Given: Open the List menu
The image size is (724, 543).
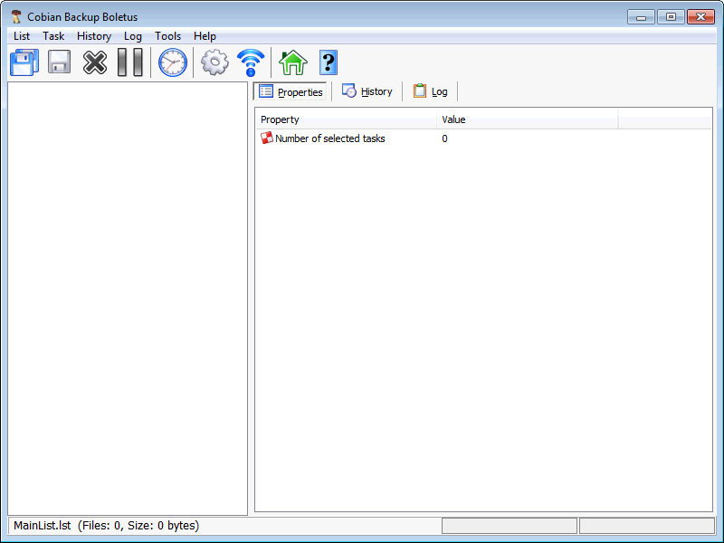Looking at the screenshot, I should click(22, 36).
